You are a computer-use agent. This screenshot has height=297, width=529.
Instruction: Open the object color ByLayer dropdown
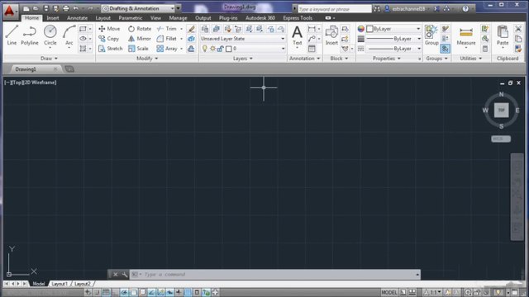[394, 29]
